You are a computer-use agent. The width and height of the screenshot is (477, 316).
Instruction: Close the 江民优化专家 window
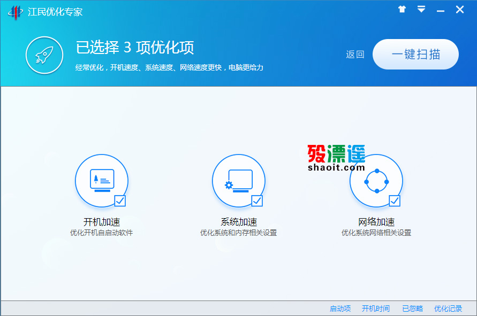click(460, 10)
